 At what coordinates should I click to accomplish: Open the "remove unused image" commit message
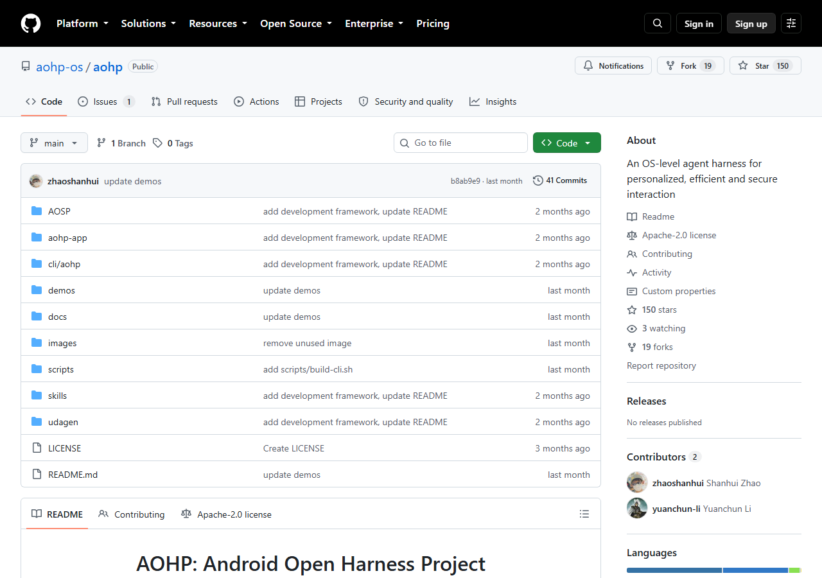pos(308,343)
